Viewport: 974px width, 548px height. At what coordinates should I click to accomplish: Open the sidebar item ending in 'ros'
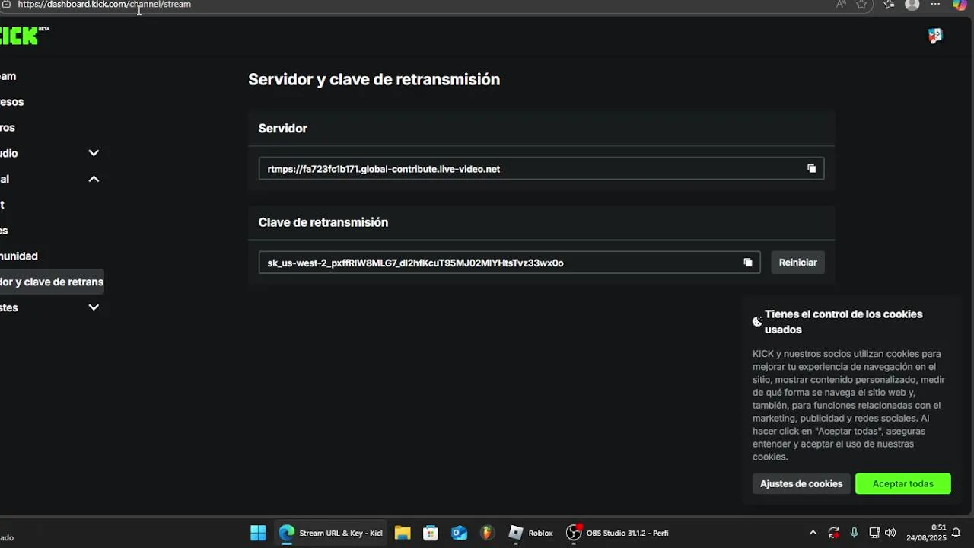point(8,128)
